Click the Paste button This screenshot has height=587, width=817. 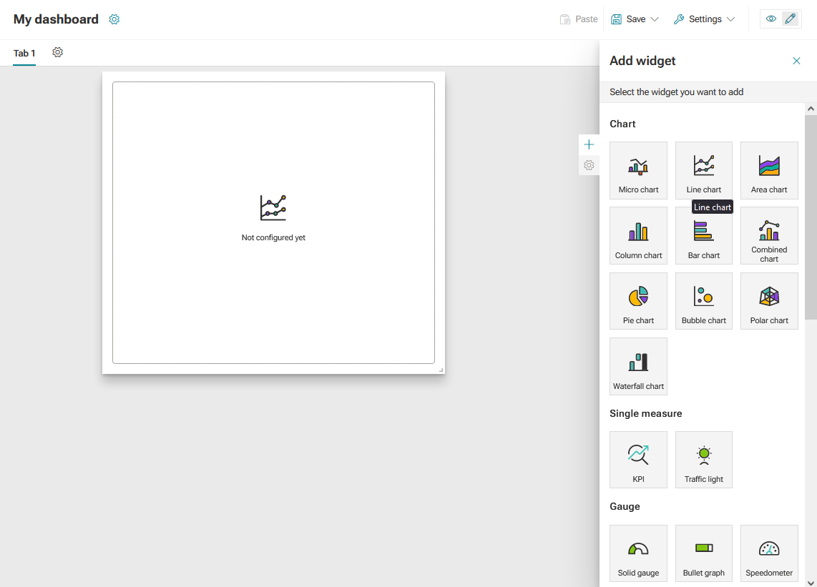tap(578, 19)
